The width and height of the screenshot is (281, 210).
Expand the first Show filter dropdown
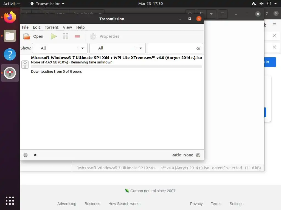pos(60,48)
